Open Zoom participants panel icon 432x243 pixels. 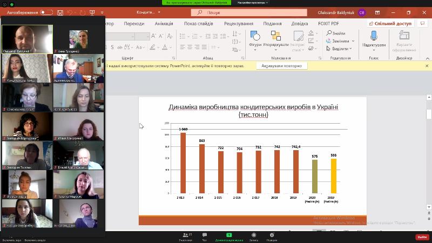click(x=185, y=236)
